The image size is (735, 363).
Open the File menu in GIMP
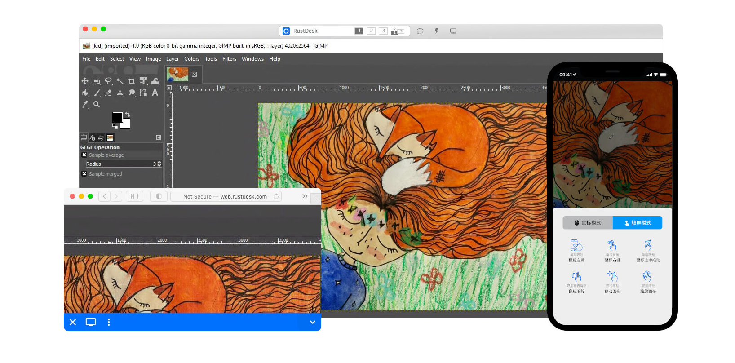coord(86,59)
